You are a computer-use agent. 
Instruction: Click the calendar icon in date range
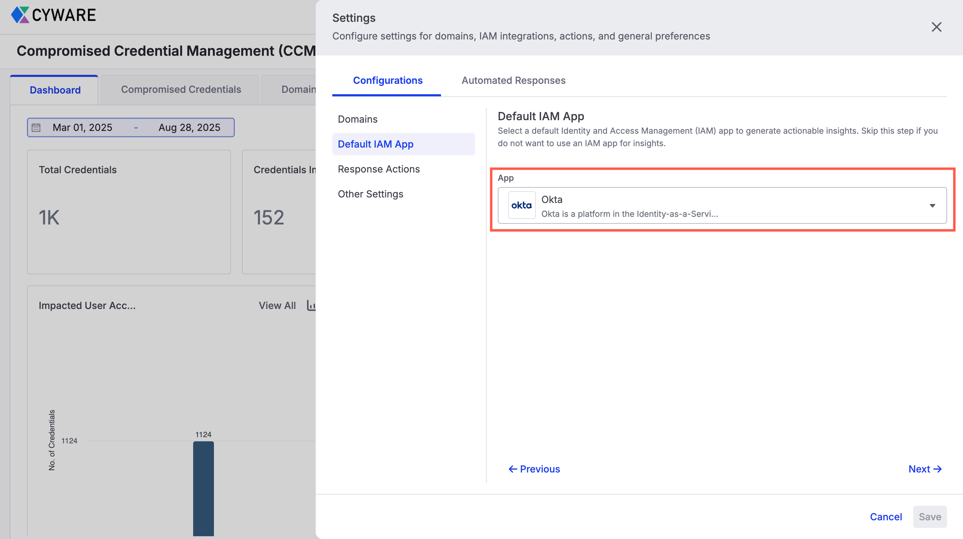click(36, 127)
